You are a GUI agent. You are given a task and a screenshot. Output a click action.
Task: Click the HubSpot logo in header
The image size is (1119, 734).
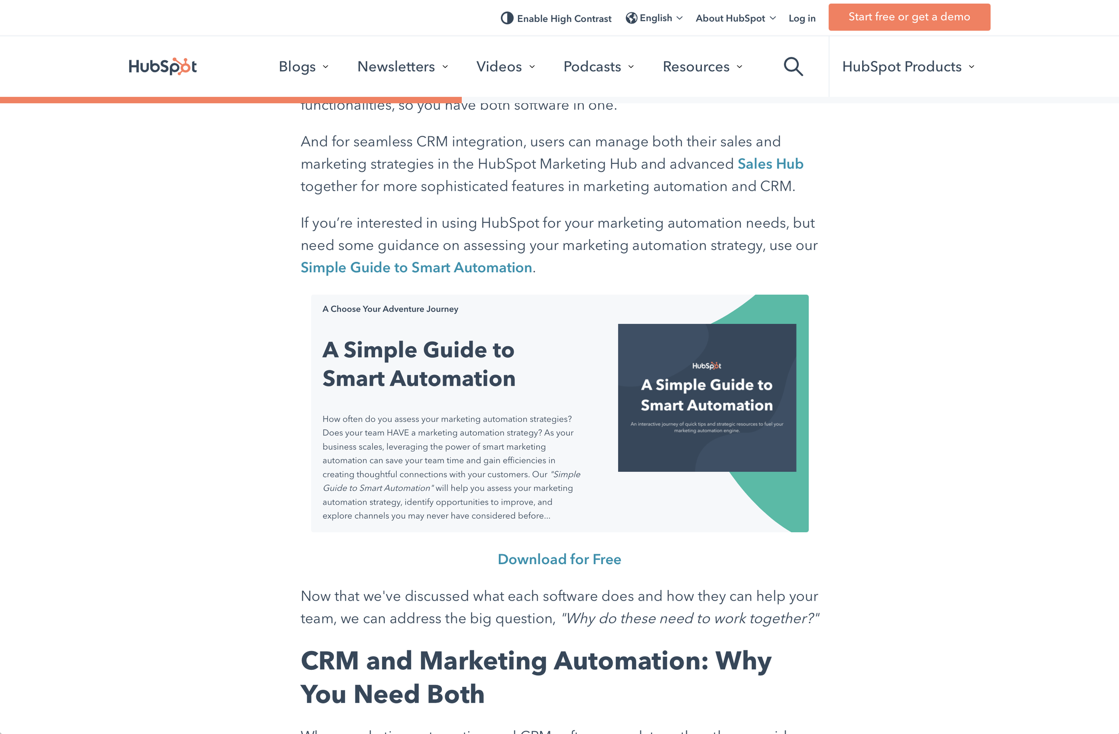163,66
